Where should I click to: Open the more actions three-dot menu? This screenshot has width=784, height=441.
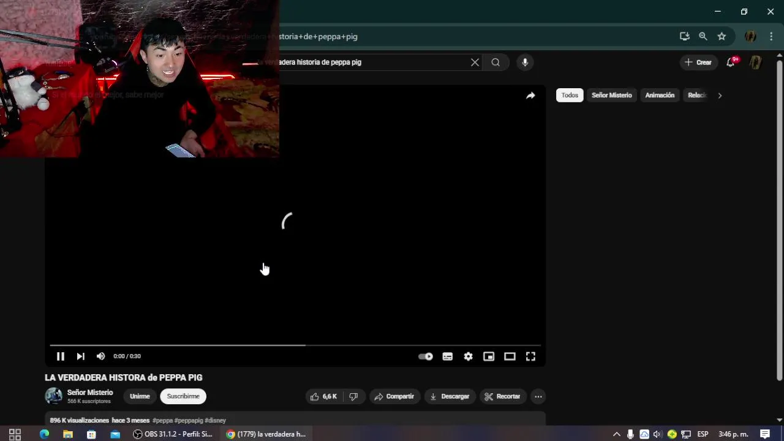(538, 396)
